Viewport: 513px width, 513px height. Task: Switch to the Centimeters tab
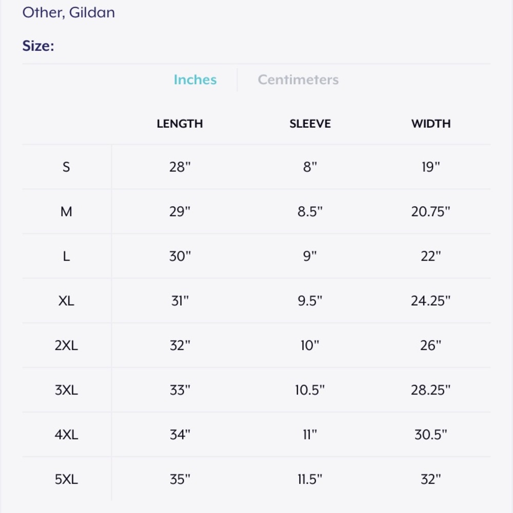tap(298, 80)
